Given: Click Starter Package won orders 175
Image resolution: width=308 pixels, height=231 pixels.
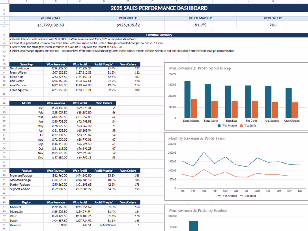Looking at the screenshot, I should 128,185.
